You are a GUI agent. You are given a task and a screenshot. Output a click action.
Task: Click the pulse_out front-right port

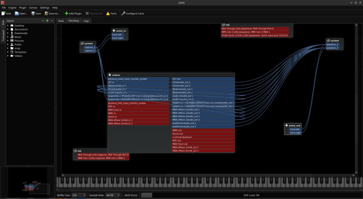click(295, 133)
